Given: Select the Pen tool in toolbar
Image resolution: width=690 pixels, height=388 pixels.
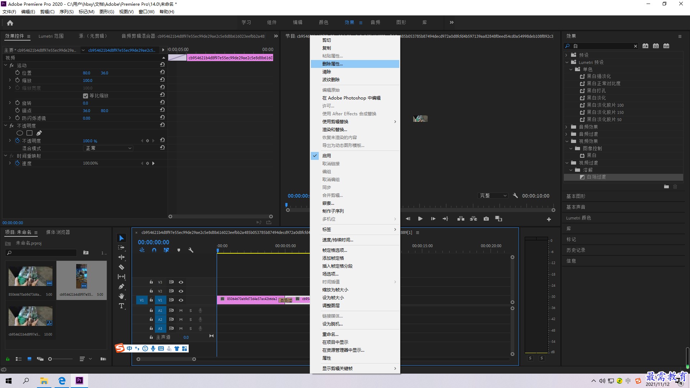Looking at the screenshot, I should 121,286.
